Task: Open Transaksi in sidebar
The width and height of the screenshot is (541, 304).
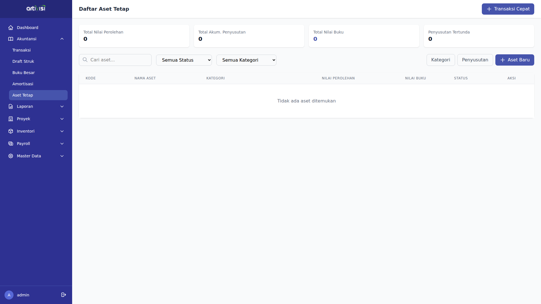Action: coord(21,50)
